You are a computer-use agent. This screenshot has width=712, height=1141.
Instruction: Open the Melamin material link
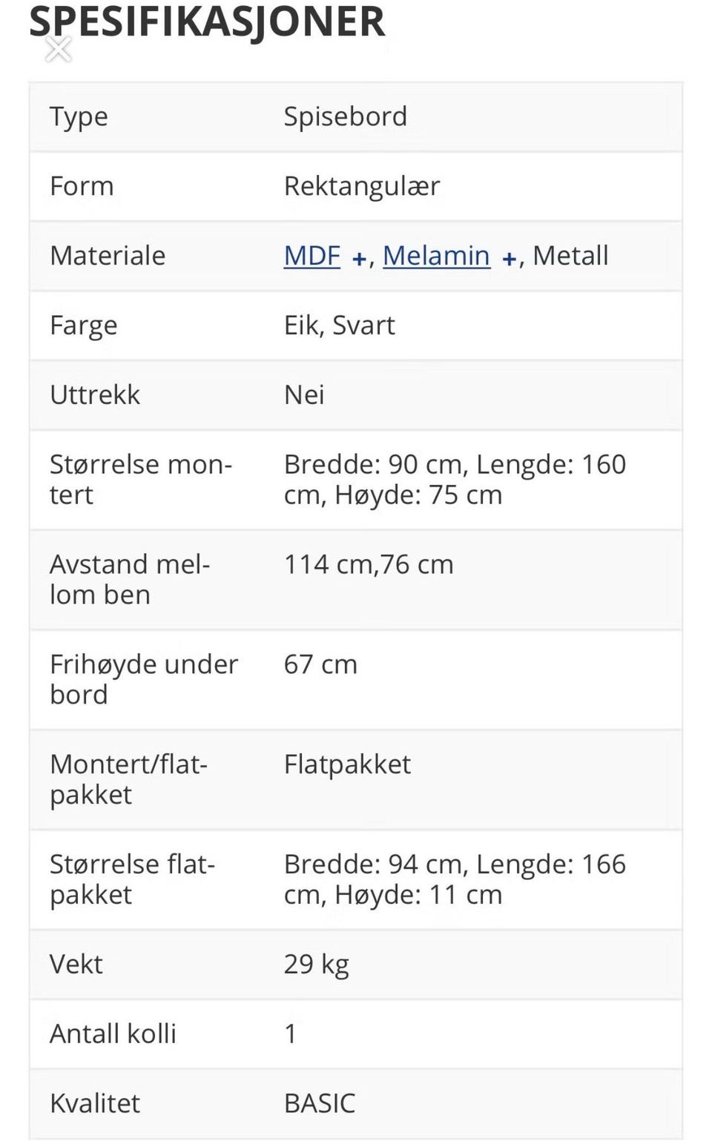click(436, 256)
